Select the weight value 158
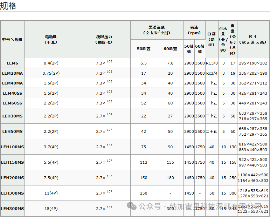 pyautogui.click(x=233, y=162)
